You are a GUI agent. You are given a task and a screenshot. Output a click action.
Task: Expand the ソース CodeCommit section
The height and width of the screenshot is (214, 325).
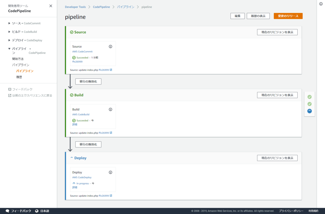[9, 23]
